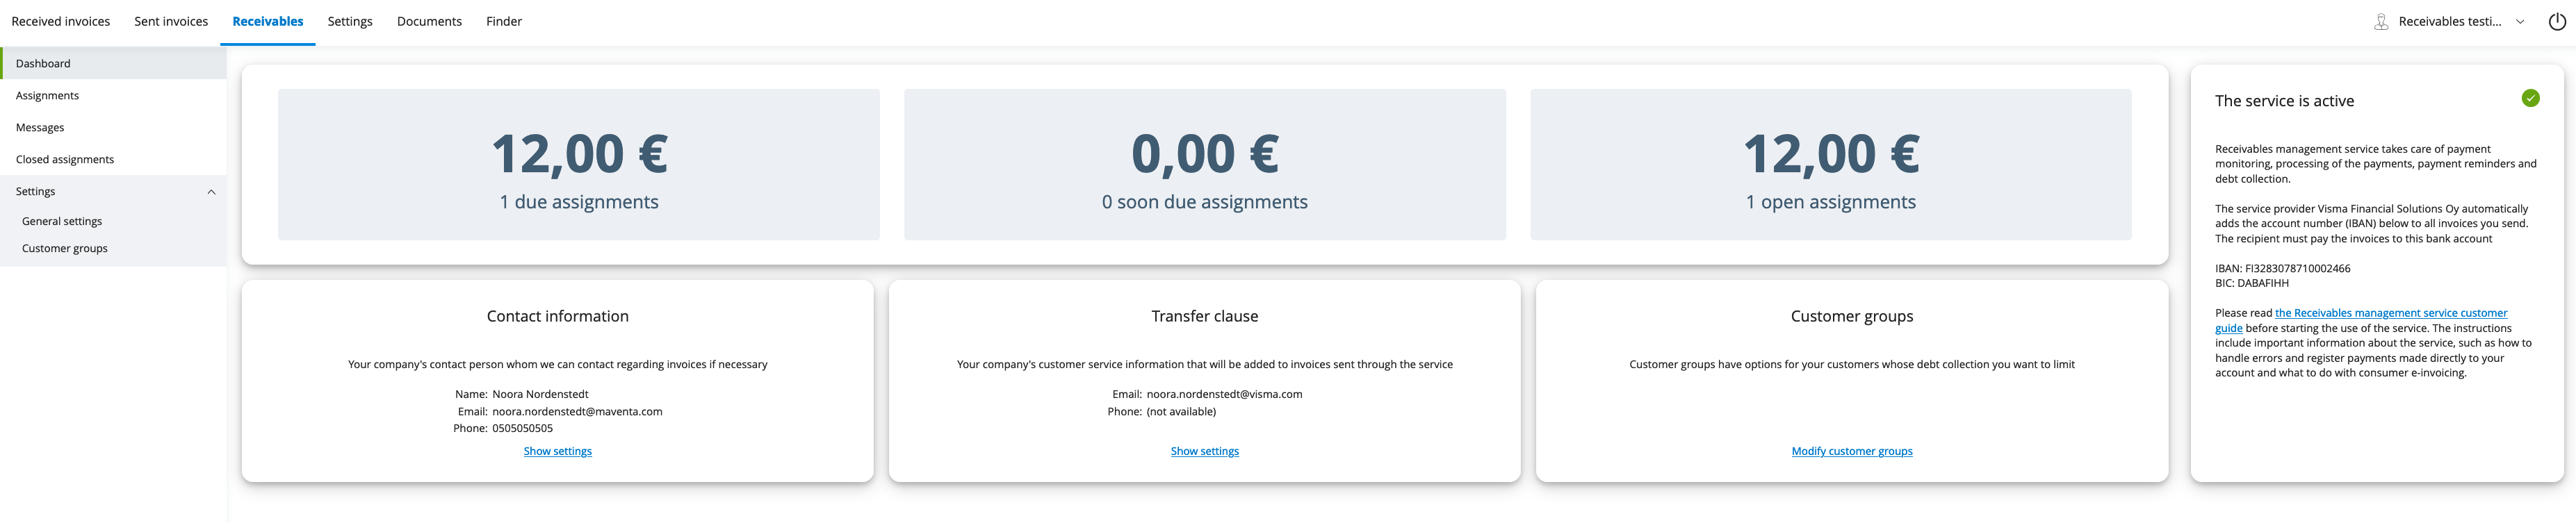Select General settings under Settings
The width and height of the screenshot is (2576, 523).
(x=61, y=221)
